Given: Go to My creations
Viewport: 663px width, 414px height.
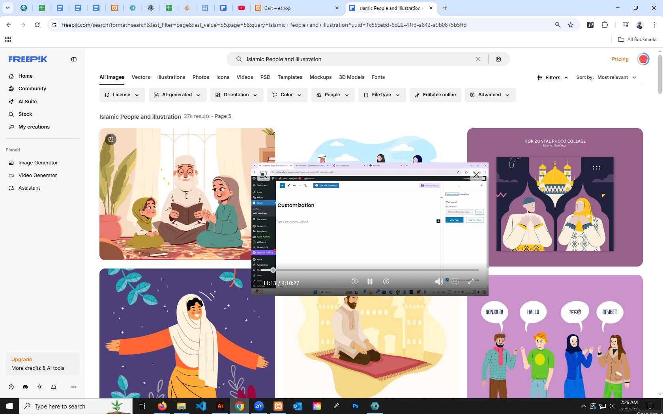Looking at the screenshot, I should tap(34, 127).
